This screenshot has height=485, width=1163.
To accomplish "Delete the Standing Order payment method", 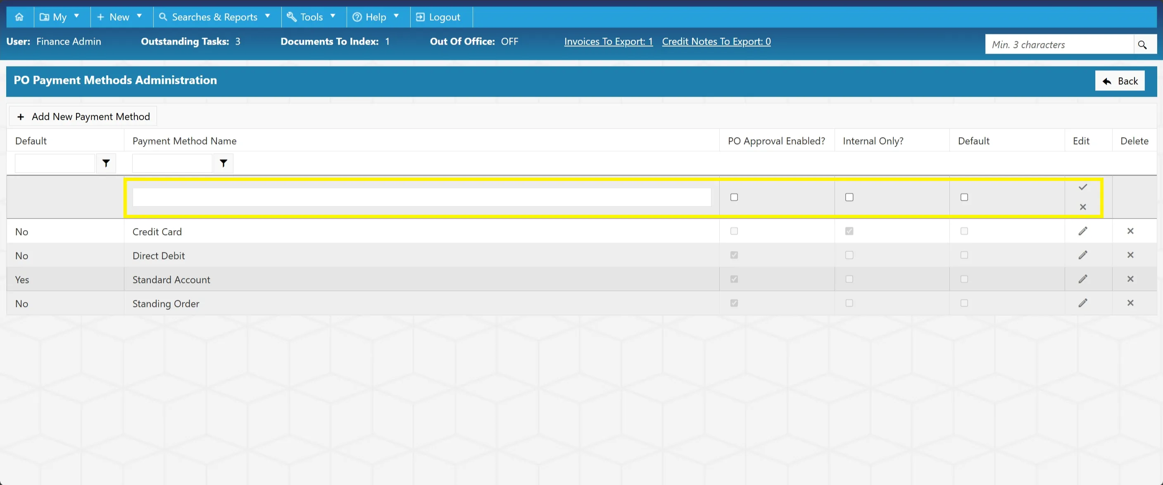I will pyautogui.click(x=1130, y=302).
